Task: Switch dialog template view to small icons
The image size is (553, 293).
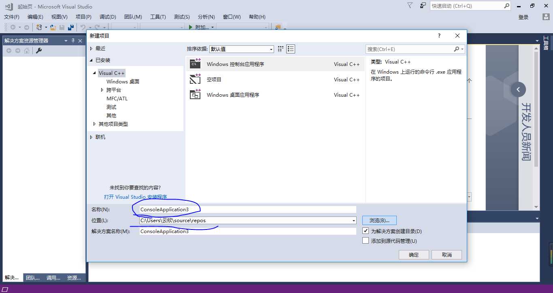Action: [x=281, y=49]
